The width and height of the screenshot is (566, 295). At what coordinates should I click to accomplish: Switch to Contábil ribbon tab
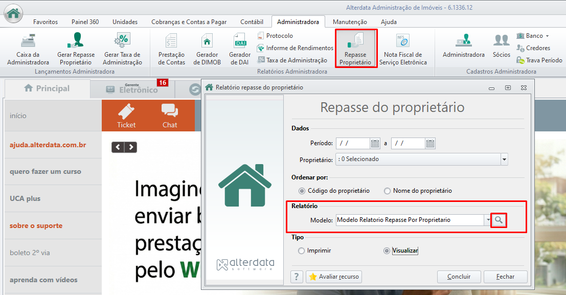coord(252,21)
